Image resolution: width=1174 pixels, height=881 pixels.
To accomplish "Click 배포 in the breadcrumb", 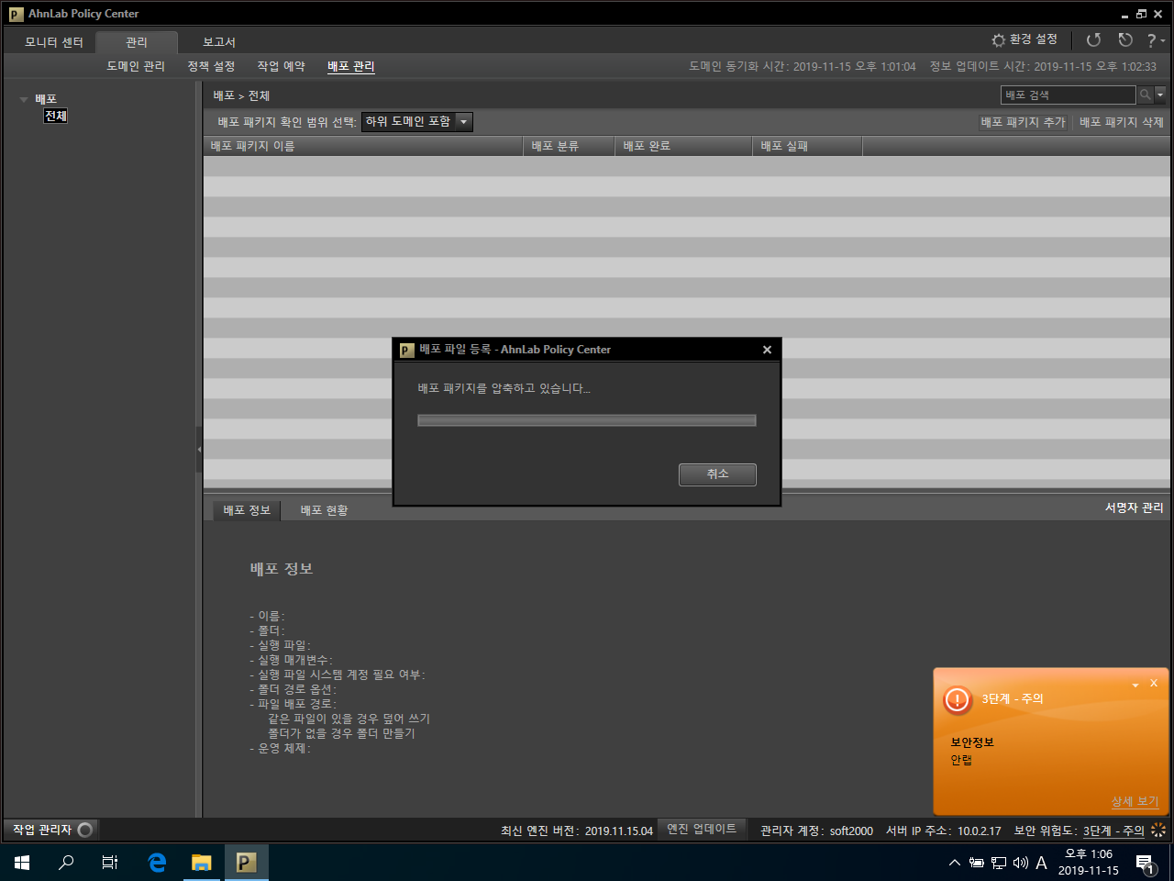I will click(224, 95).
